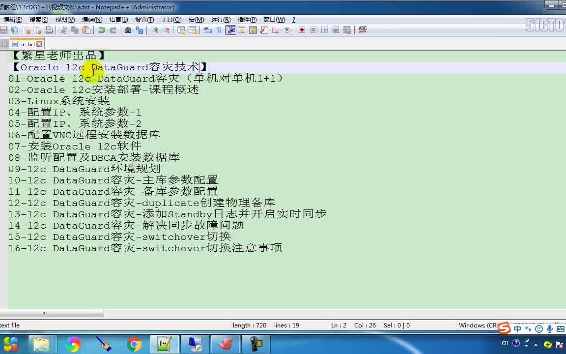The height and width of the screenshot is (354, 566).
Task: Click the Paste toolbar icon
Action: point(85,30)
